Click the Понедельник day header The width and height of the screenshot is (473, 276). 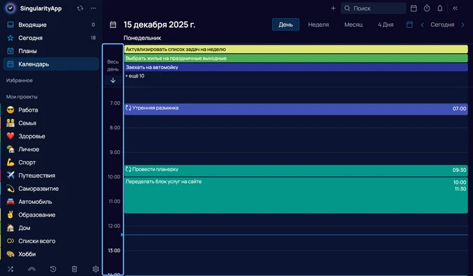[x=142, y=38]
